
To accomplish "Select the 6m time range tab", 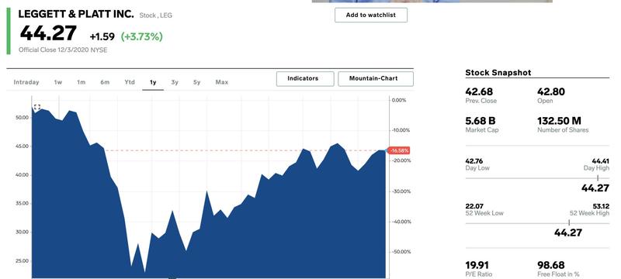I will click(x=105, y=82).
